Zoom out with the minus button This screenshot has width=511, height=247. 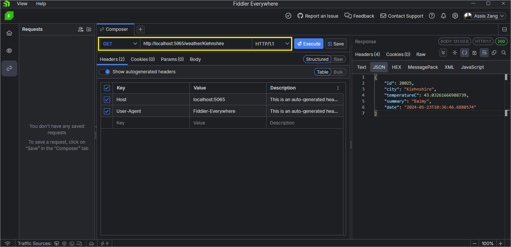click(x=474, y=243)
